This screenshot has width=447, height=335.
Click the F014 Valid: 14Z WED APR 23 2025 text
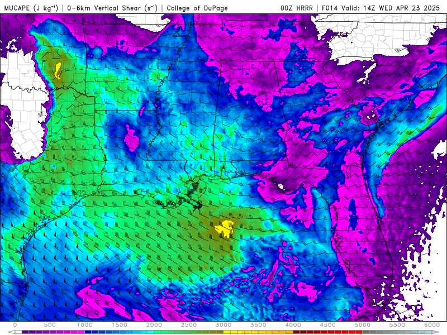coord(381,8)
